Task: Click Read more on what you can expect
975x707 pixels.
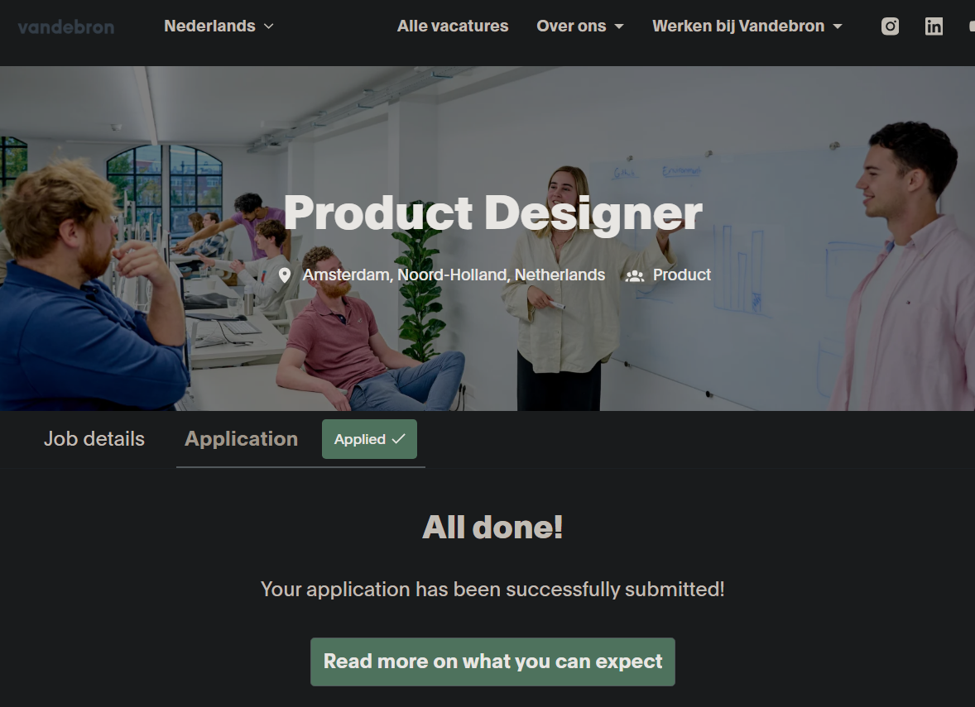Action: pos(492,662)
